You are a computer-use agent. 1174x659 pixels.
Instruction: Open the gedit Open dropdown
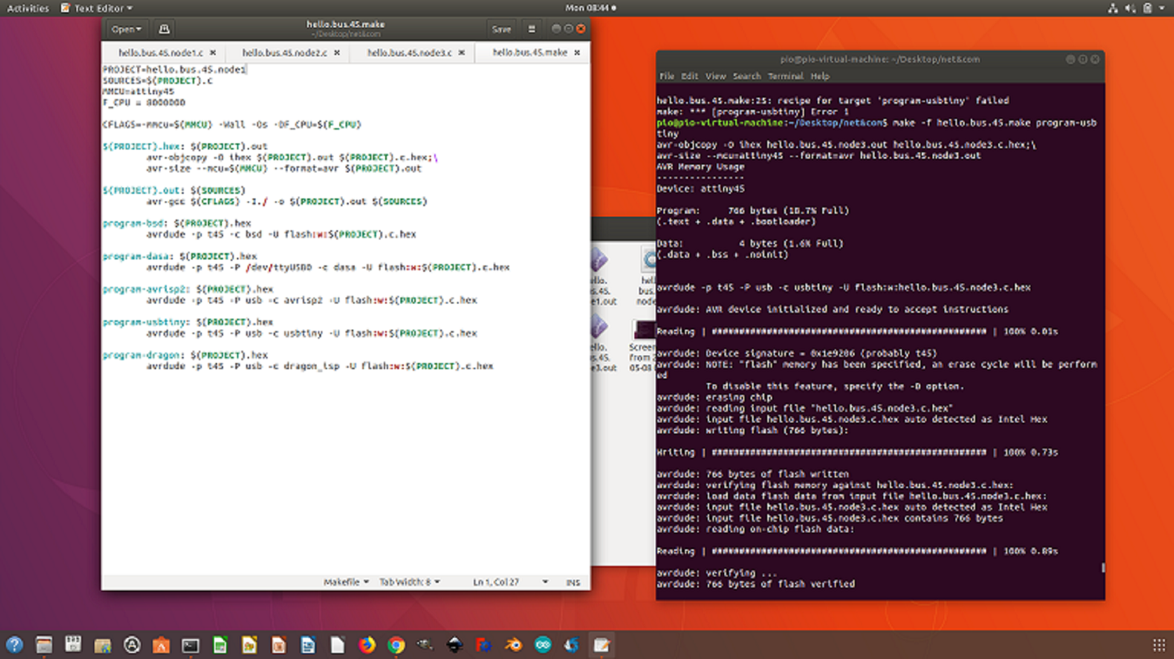pos(126,29)
